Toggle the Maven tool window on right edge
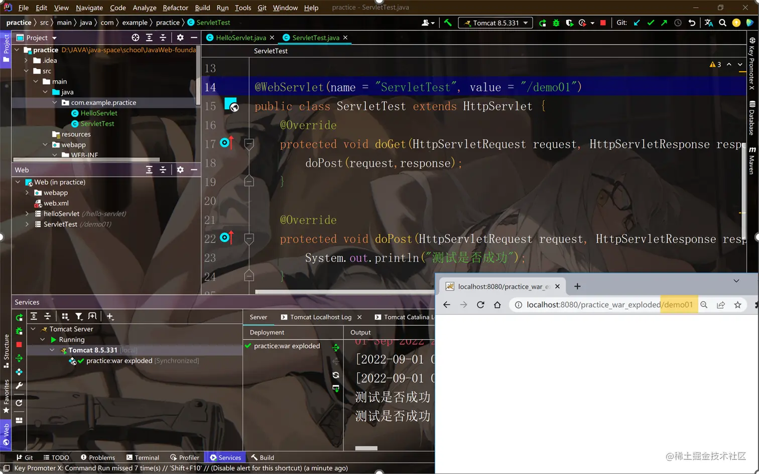Viewport: 759px width, 474px height. [752, 161]
